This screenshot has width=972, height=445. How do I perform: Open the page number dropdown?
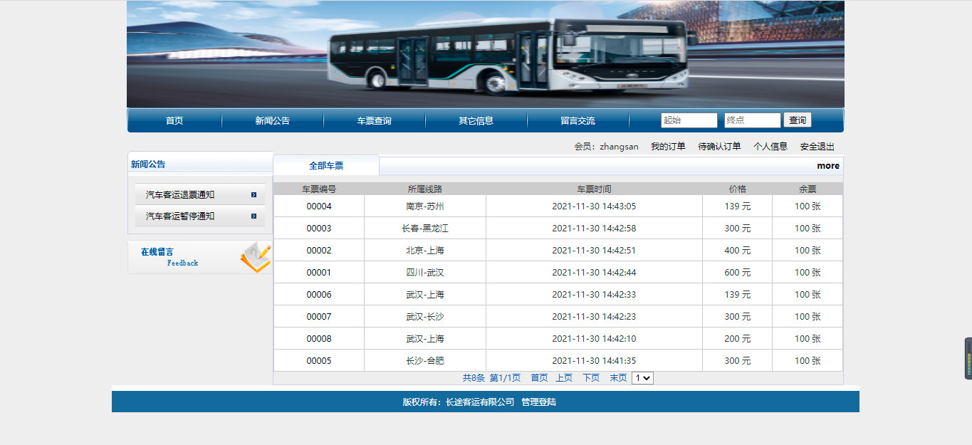(x=642, y=378)
